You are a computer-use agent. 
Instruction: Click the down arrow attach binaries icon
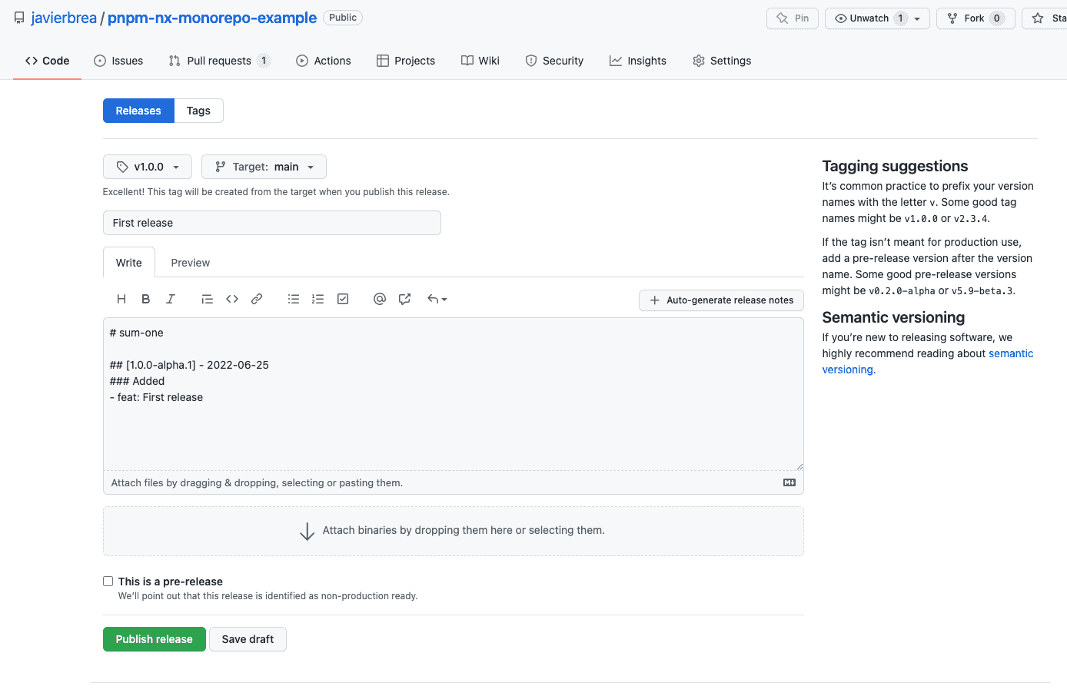[307, 531]
